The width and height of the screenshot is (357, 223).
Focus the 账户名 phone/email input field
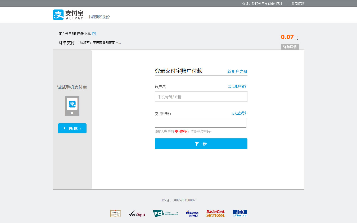point(201,96)
